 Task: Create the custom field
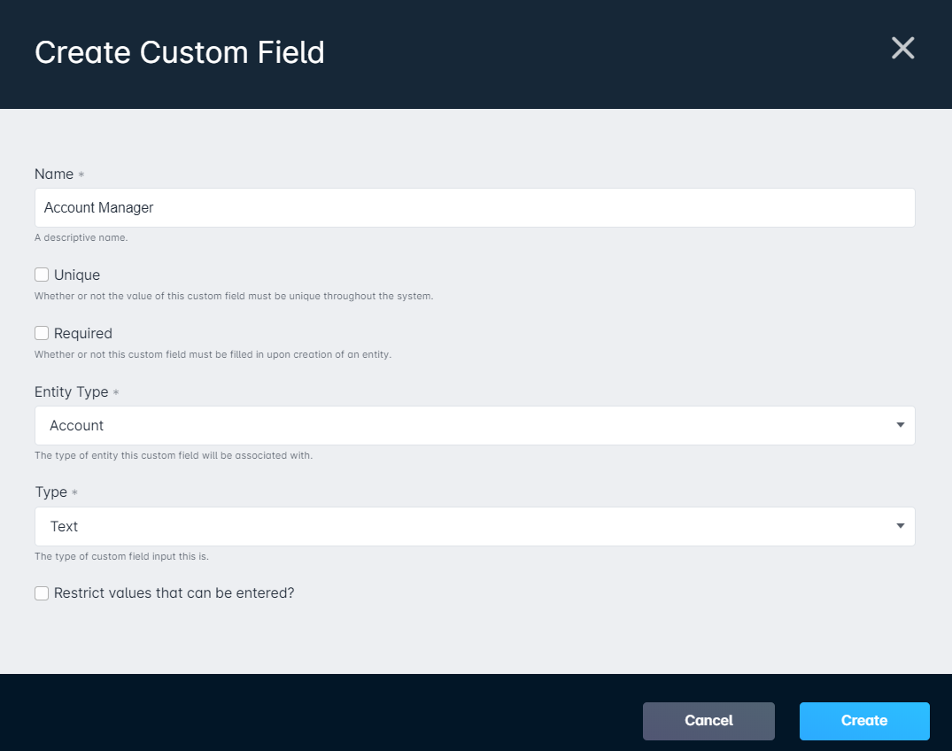click(864, 721)
